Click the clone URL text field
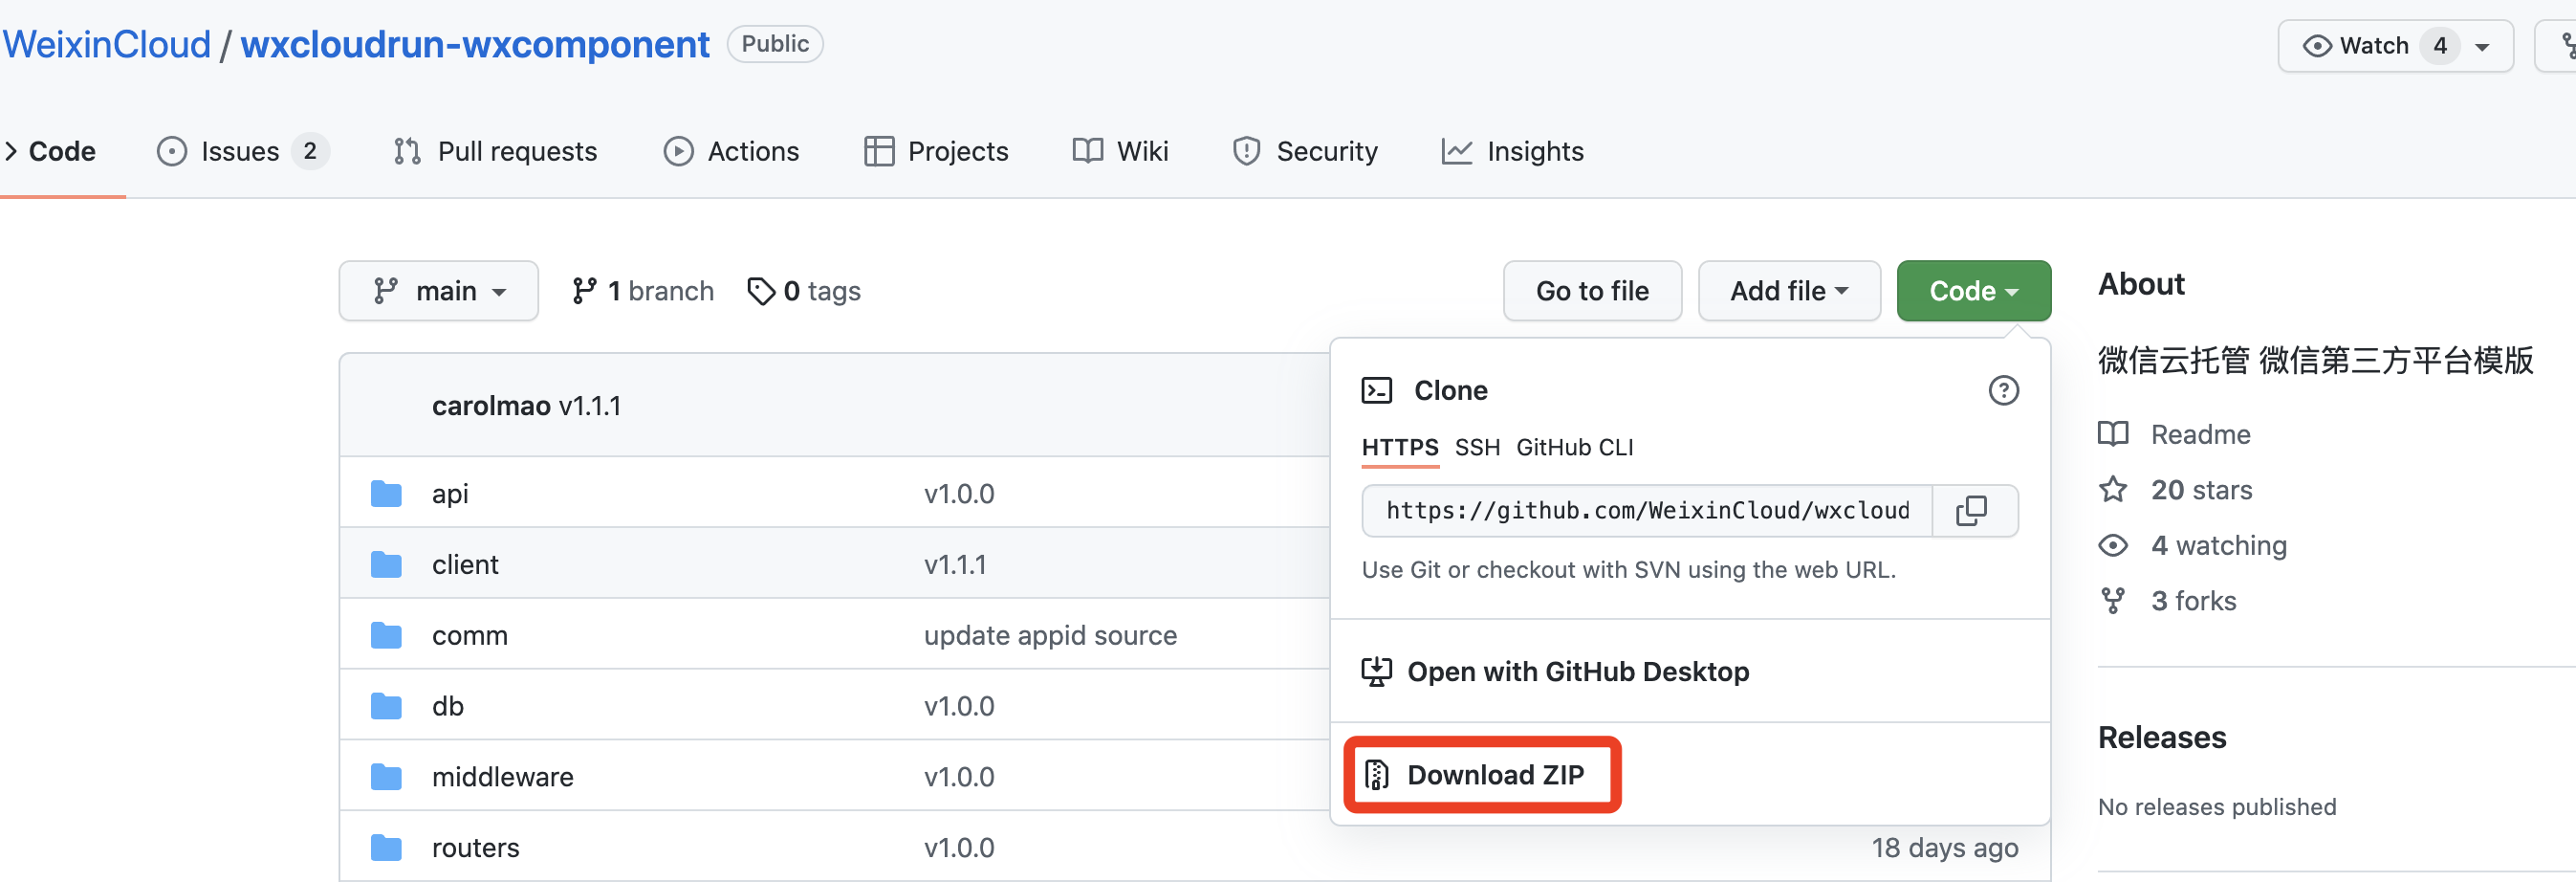 coord(1647,511)
